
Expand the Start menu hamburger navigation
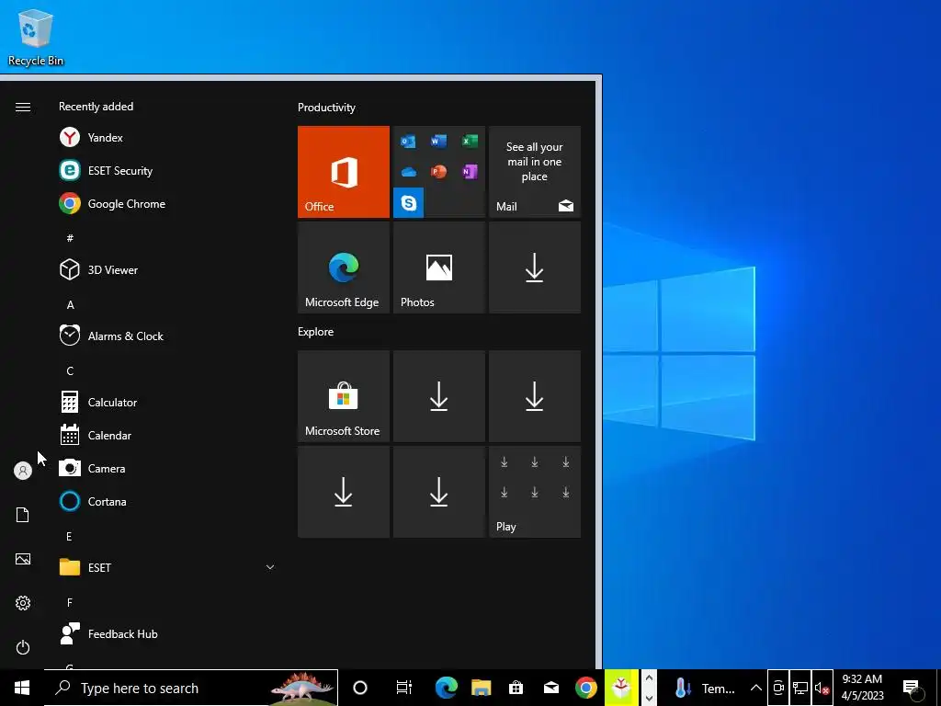[x=23, y=107]
